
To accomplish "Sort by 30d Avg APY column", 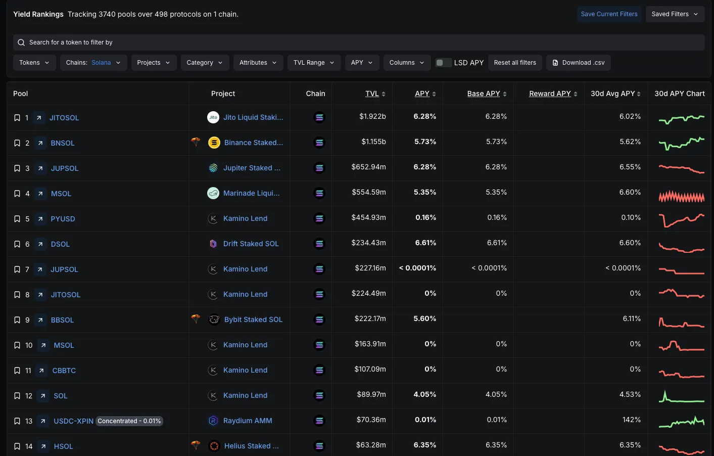I will tap(615, 94).
